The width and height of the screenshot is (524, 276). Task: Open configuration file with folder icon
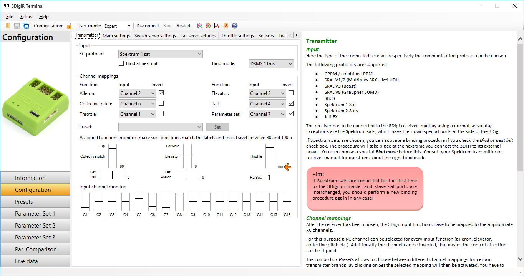[8, 26]
